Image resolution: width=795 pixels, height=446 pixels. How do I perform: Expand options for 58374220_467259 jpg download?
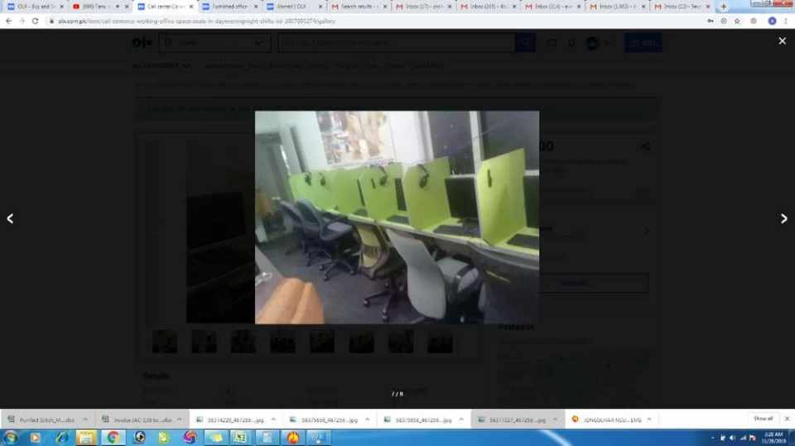click(x=273, y=420)
